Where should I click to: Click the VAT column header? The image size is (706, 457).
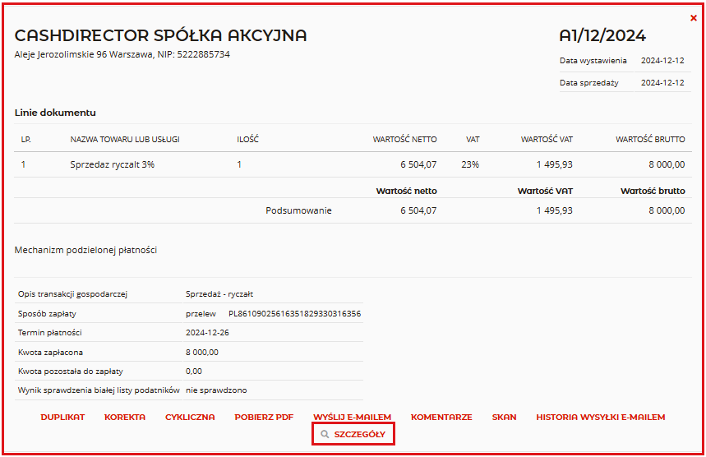pos(473,140)
